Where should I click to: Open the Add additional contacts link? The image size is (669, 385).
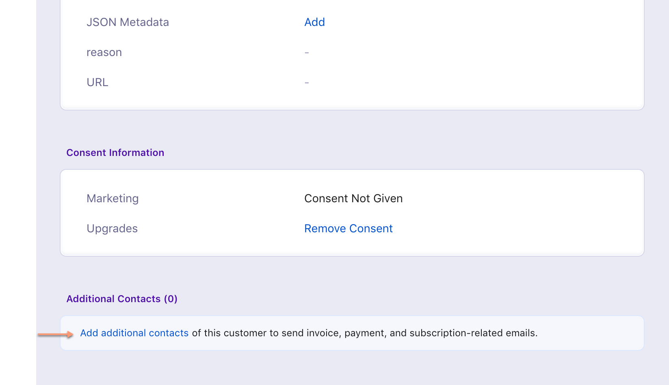[134, 333]
